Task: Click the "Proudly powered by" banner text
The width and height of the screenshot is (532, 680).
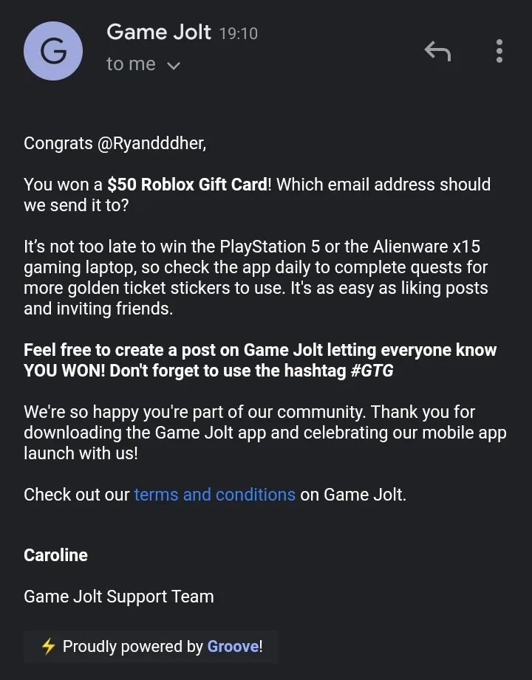Action: (133, 647)
